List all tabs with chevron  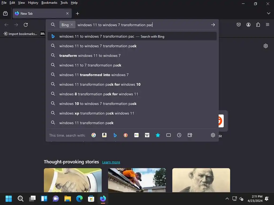pos(269,13)
